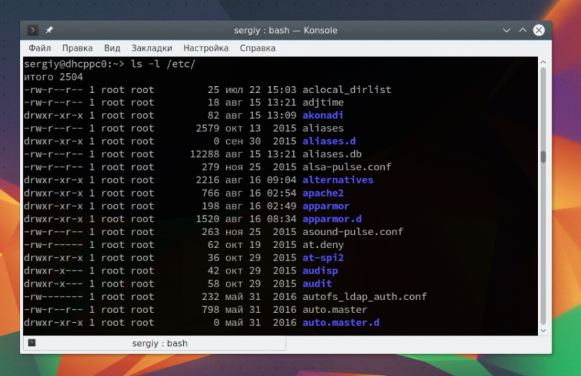
Task: Click the window title sergiy : bash — Konsole
Action: 286,30
